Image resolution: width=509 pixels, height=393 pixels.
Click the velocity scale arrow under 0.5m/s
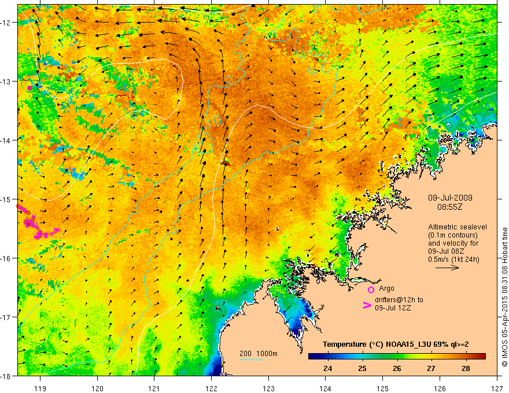coord(447,268)
